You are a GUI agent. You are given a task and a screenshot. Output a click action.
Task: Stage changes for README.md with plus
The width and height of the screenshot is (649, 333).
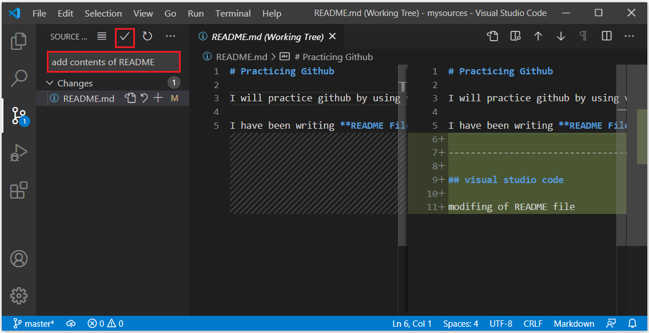tap(158, 98)
